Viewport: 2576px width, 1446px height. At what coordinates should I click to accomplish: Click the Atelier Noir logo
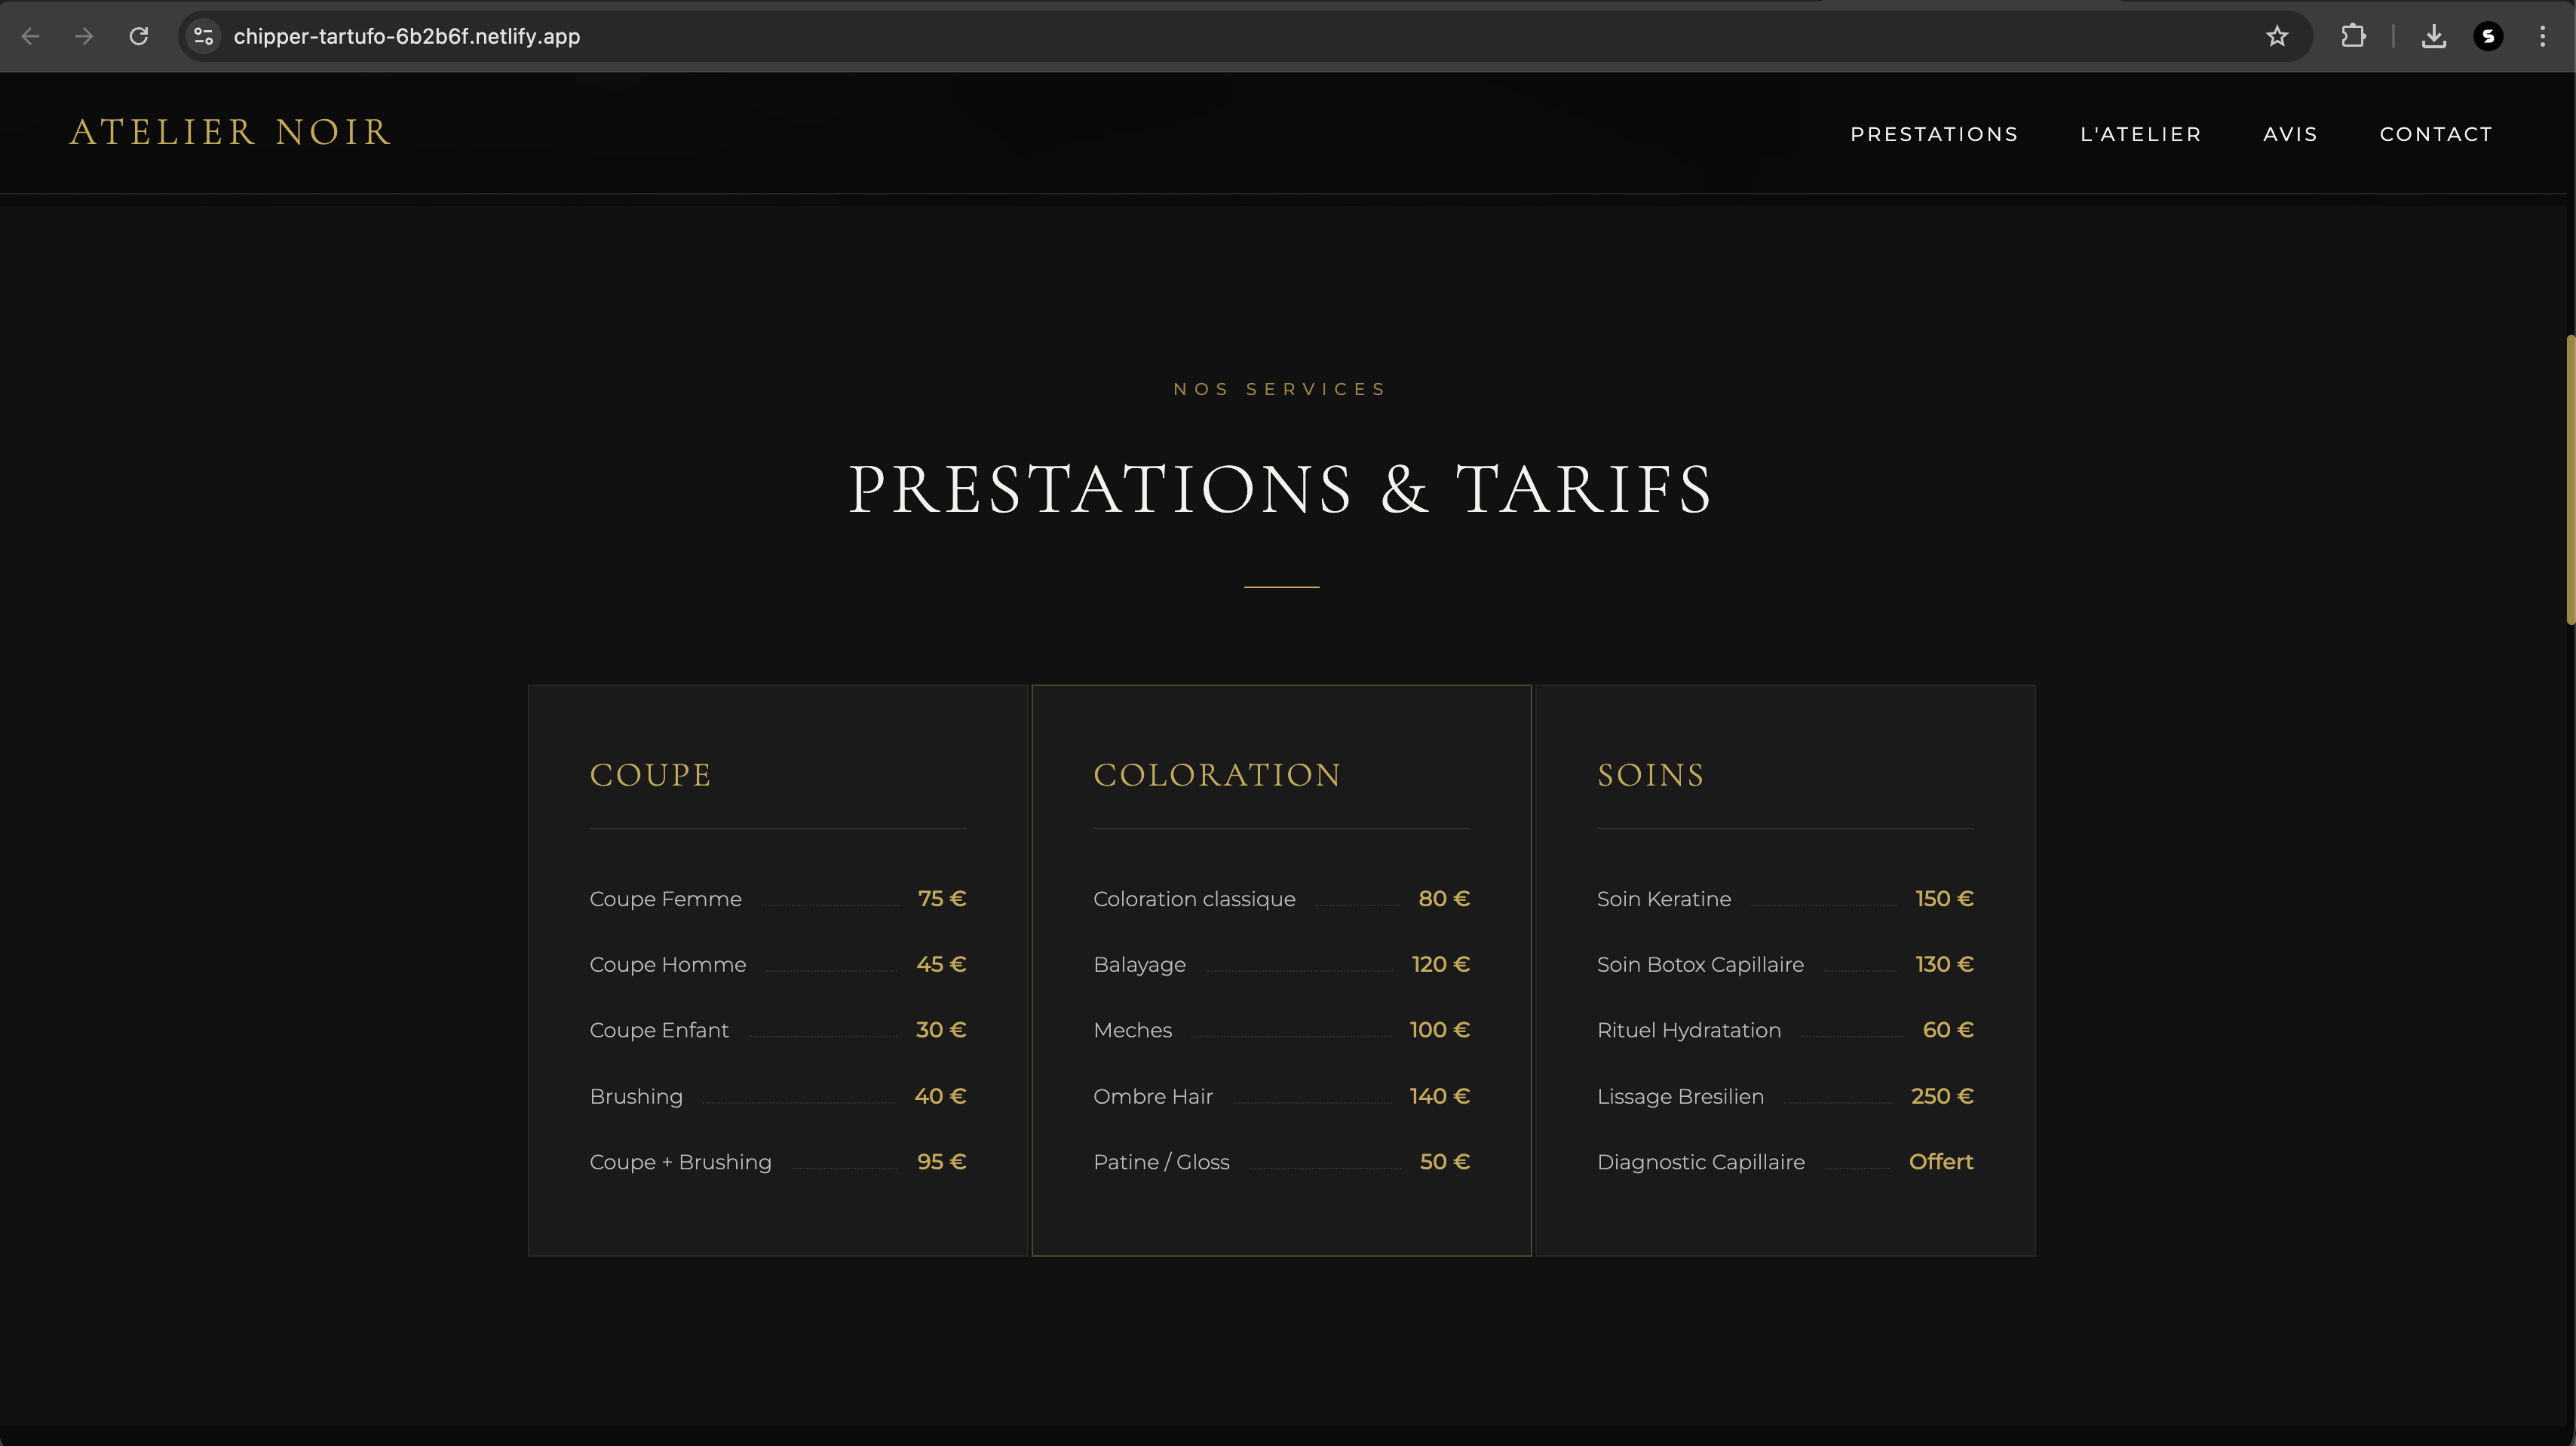230,132
